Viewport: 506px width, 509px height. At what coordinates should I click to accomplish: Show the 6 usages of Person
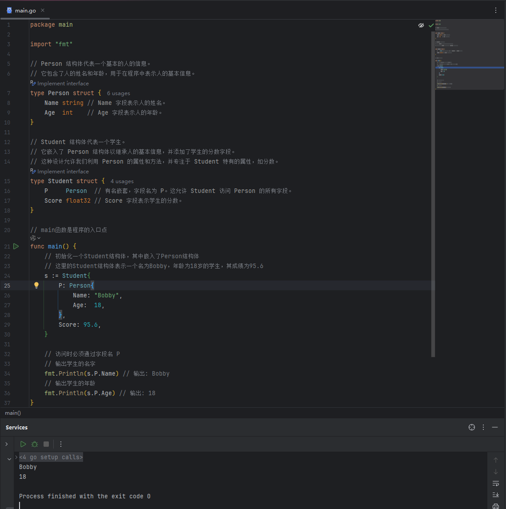tap(118, 93)
